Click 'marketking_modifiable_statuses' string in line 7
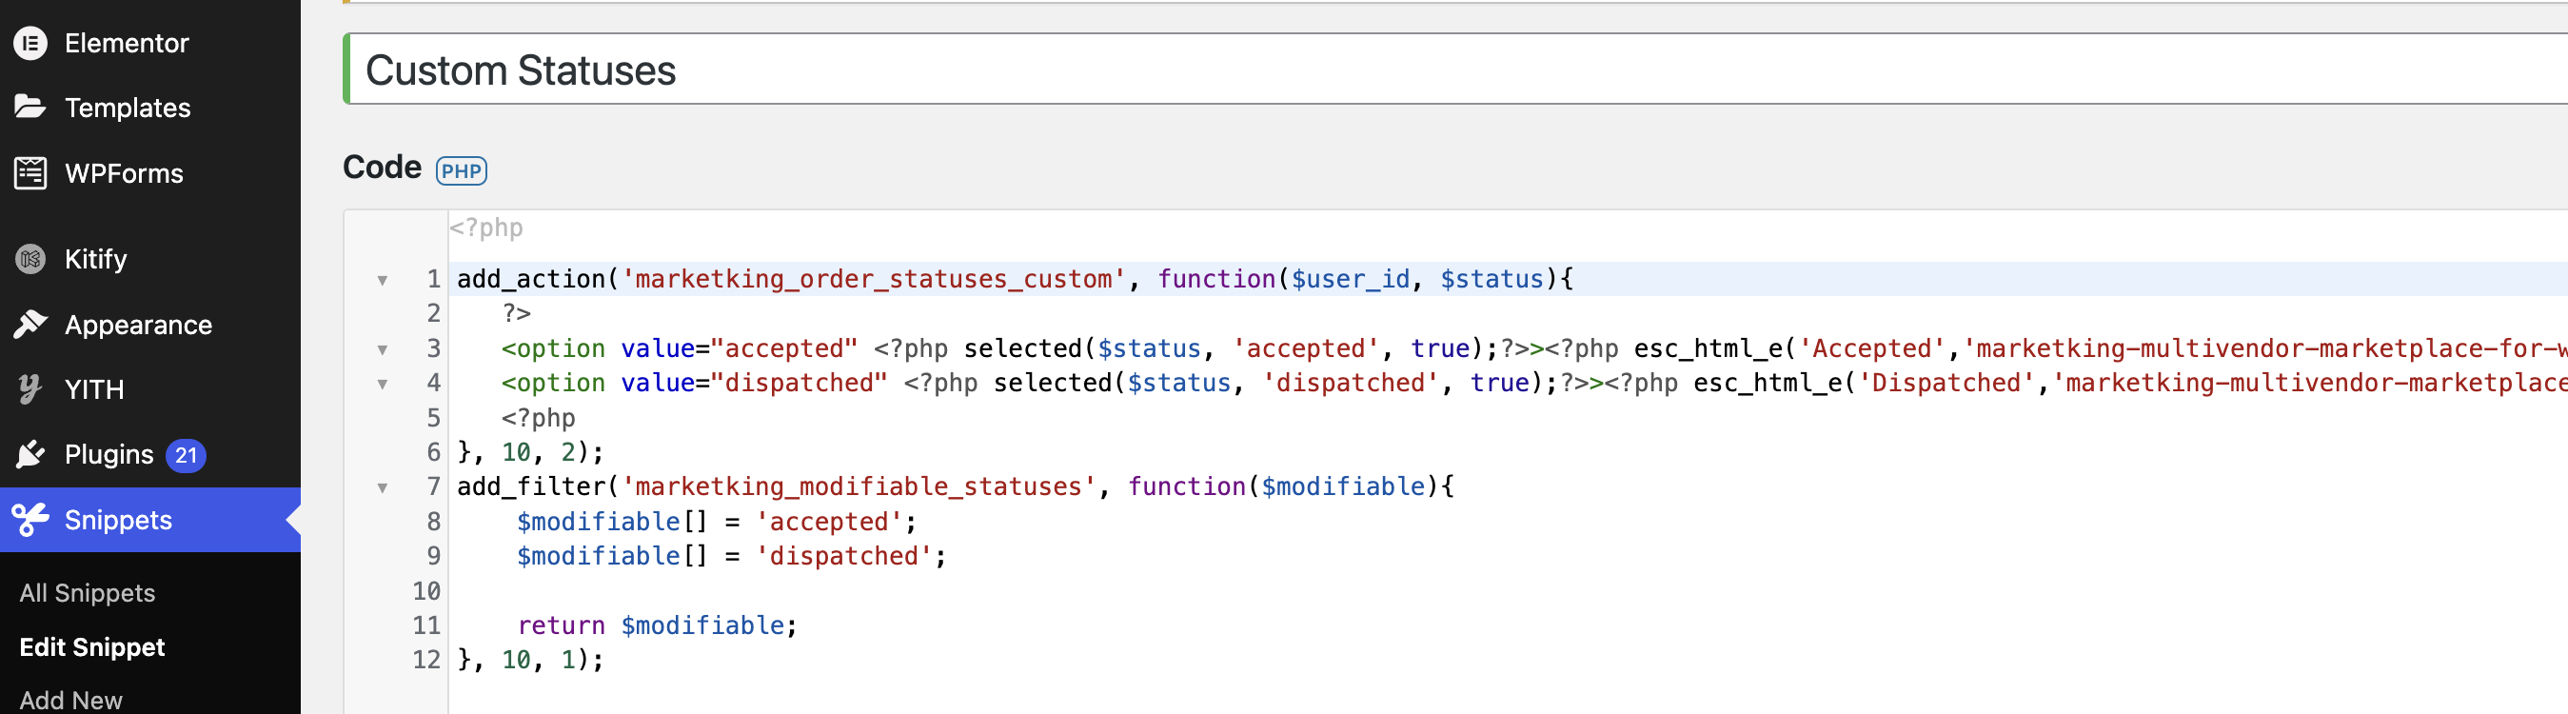2568x714 pixels. click(859, 486)
